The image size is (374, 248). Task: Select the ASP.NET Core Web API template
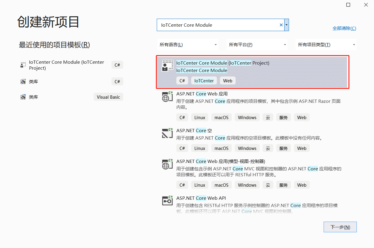click(201, 198)
